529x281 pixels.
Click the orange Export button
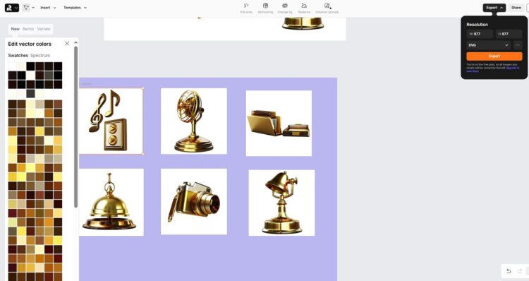[494, 56]
